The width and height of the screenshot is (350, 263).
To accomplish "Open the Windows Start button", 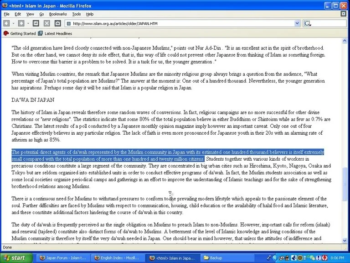I will point(15,258).
